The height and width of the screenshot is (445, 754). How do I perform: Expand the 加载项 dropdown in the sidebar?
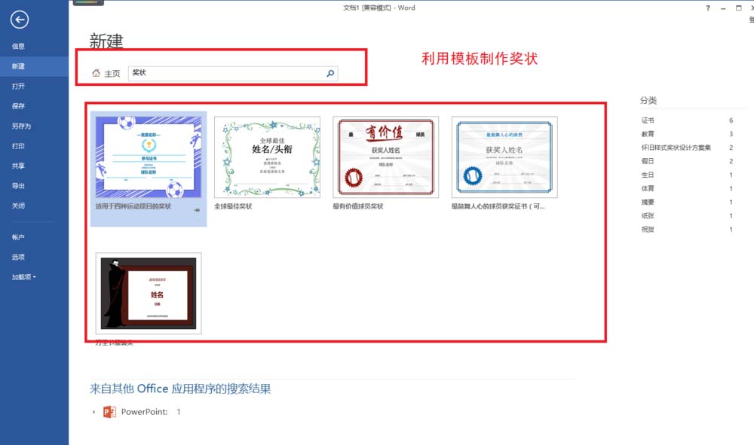click(x=26, y=277)
